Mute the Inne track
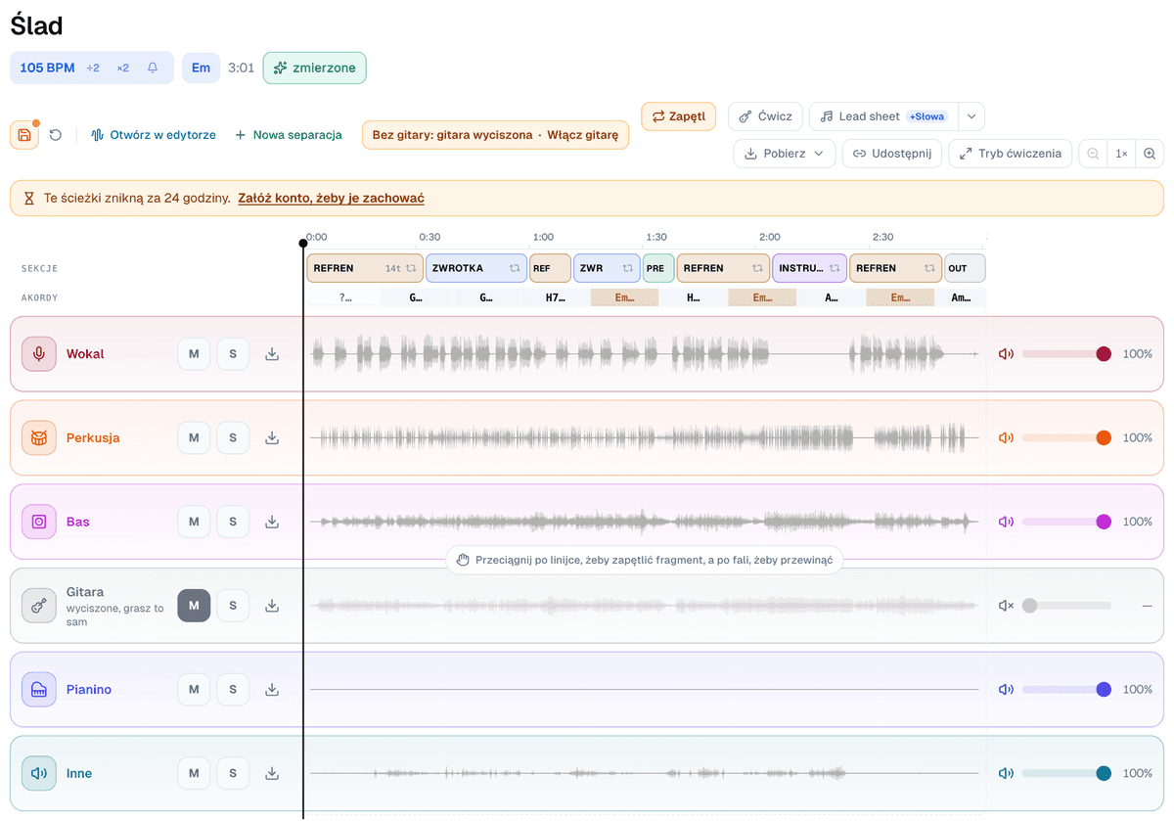The width and height of the screenshot is (1174, 821). click(194, 773)
